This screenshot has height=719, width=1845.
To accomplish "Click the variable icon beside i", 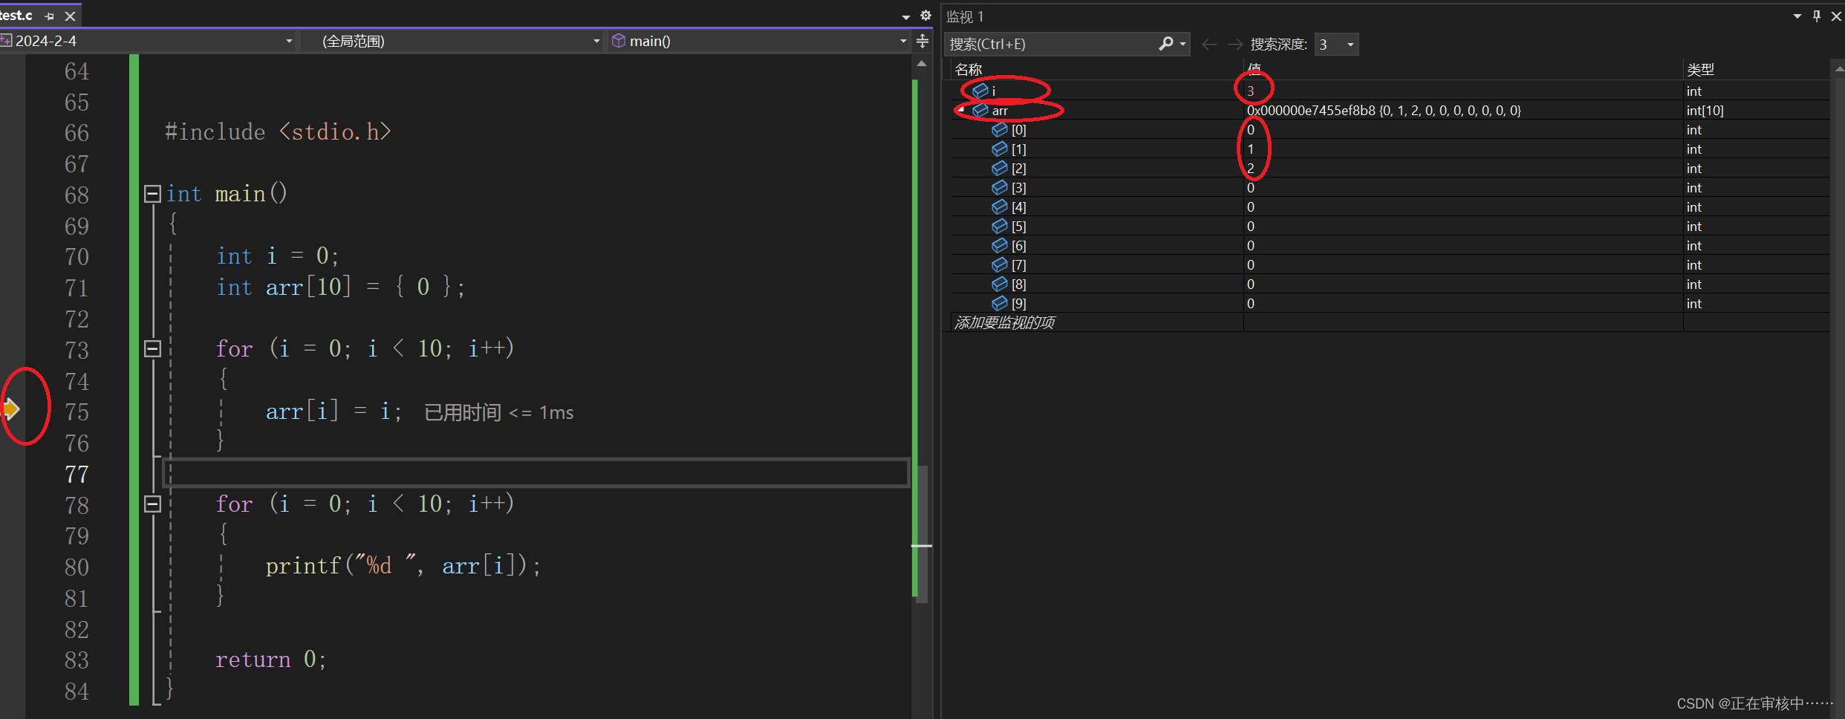I will (x=980, y=91).
